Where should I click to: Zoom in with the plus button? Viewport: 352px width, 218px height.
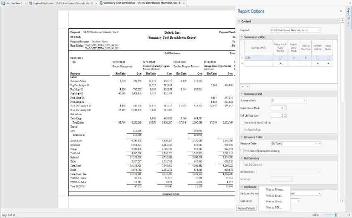[349, 215]
